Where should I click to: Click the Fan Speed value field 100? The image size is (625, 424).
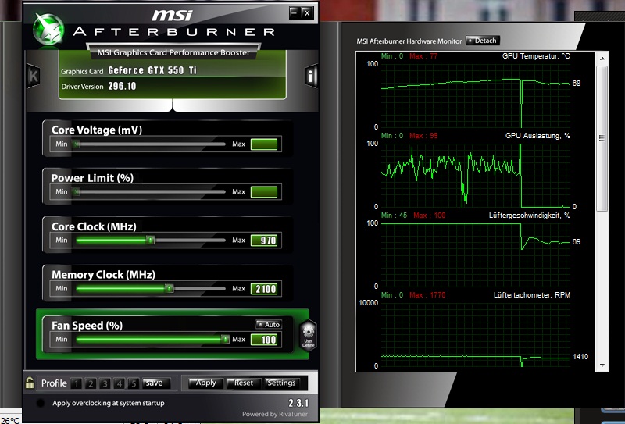tap(264, 340)
